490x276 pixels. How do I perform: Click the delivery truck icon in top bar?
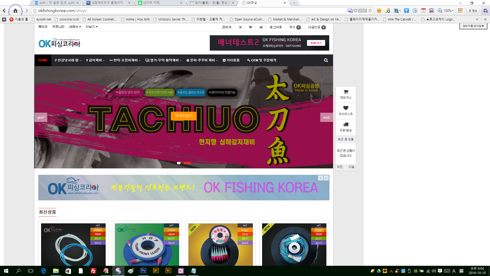click(261, 27)
